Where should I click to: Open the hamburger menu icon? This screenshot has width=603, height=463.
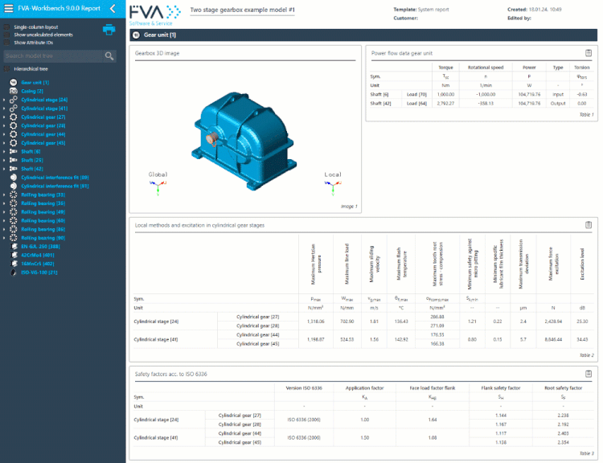click(9, 8)
